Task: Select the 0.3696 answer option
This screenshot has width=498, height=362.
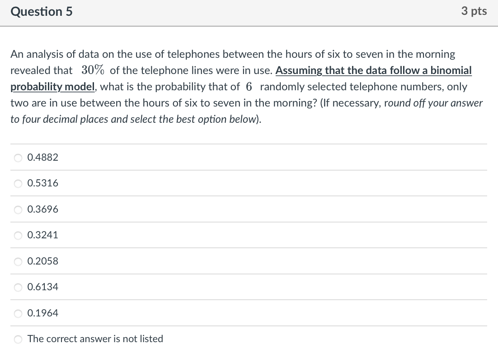Action: pyautogui.click(x=42, y=209)
